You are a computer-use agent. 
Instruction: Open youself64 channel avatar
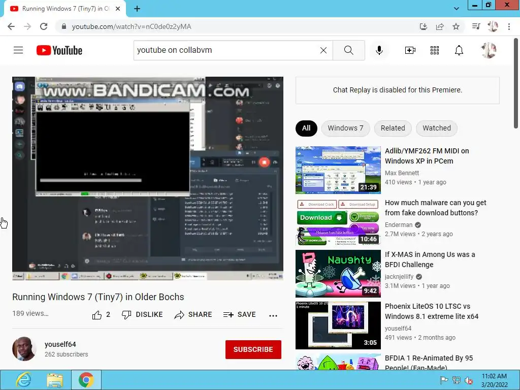point(24,349)
